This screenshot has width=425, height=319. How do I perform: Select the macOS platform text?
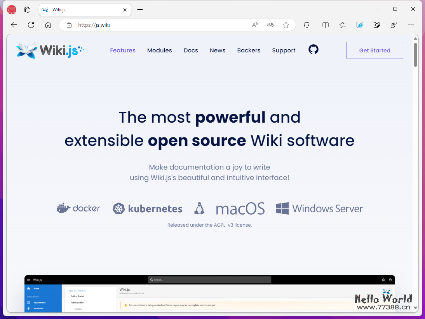pos(240,208)
